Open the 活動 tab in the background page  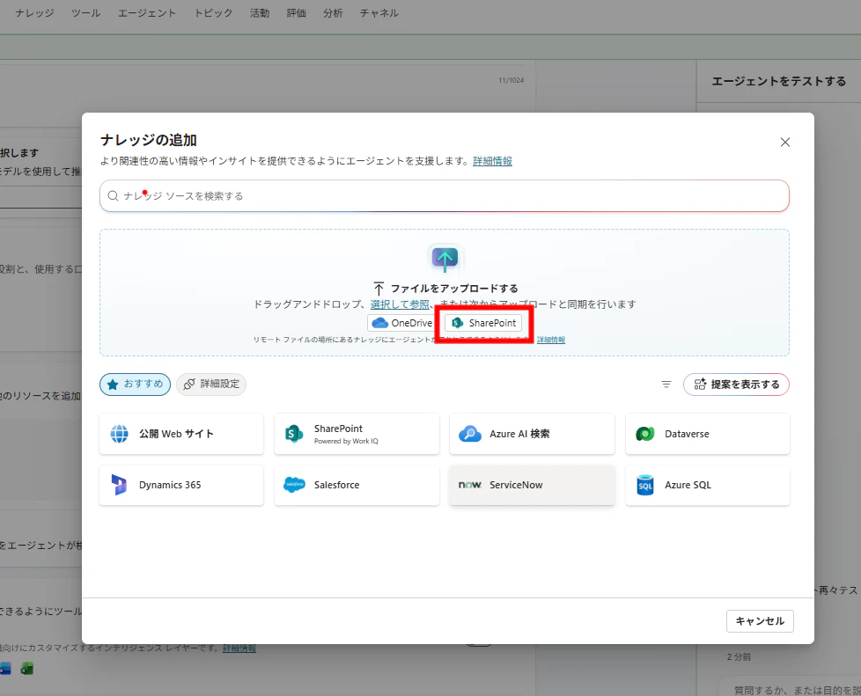(260, 13)
